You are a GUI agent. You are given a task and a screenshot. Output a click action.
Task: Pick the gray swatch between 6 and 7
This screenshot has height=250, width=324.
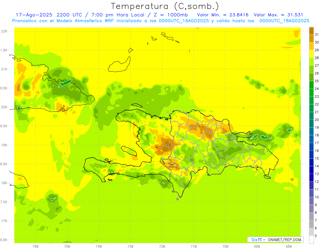311,224
